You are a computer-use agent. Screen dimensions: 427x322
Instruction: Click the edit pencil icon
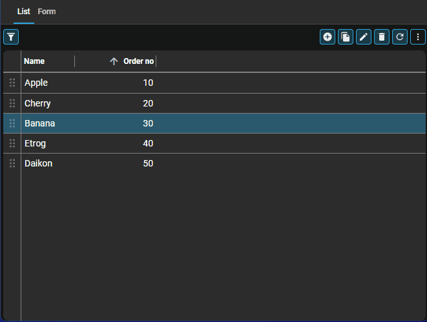coord(364,37)
